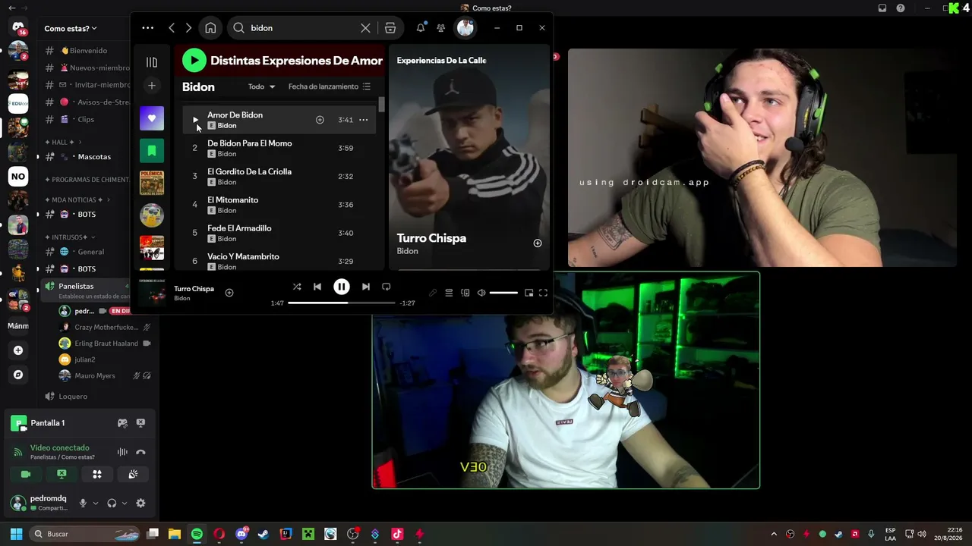Select the track Fede El Armadillo
Screen dimensions: 972x546
tap(279, 233)
